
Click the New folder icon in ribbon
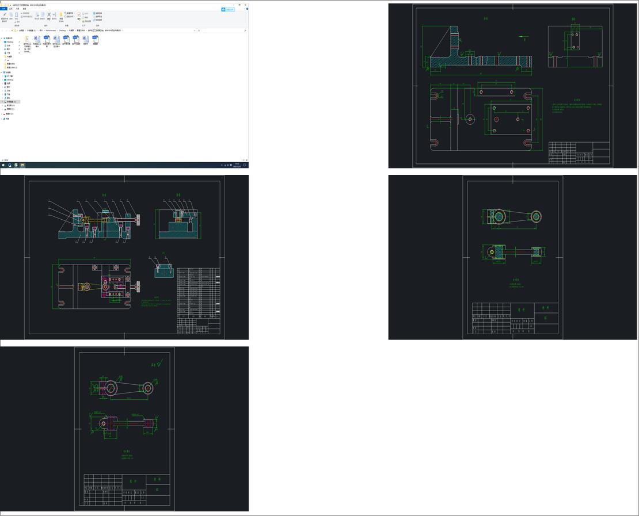(x=61, y=16)
